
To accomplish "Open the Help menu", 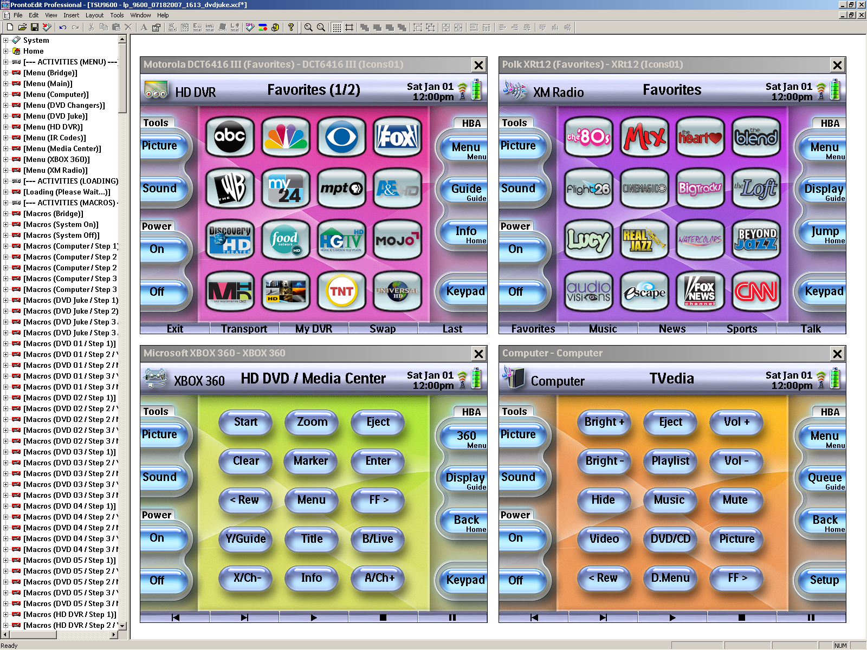I will 163,15.
